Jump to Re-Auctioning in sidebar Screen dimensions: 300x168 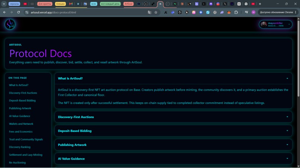[17, 163]
